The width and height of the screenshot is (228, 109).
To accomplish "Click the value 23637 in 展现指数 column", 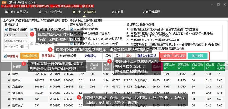I will click(182, 74).
